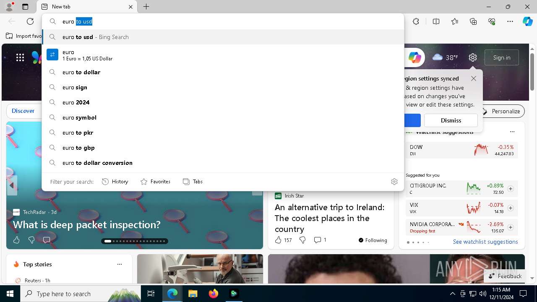Choose 'euro 2024' suggestion
The width and height of the screenshot is (537, 302).
coord(223,102)
